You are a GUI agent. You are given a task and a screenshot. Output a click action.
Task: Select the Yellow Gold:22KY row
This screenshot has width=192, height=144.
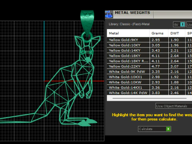tap(149, 66)
